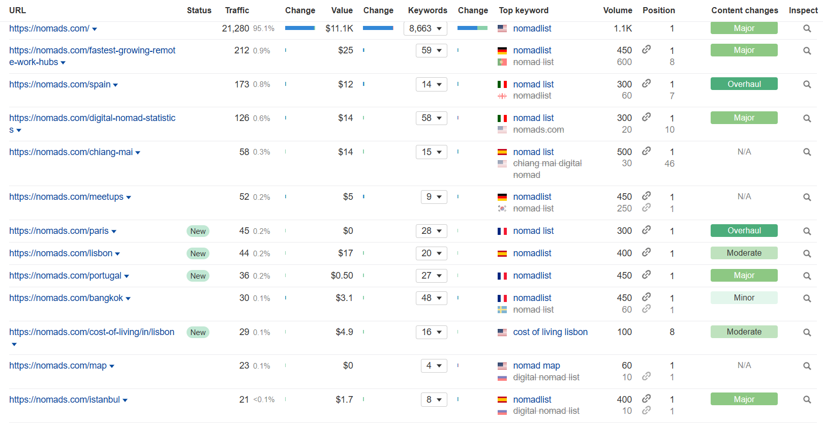Inspect the nomads.com/spain row with magnifier icon

coord(807,84)
